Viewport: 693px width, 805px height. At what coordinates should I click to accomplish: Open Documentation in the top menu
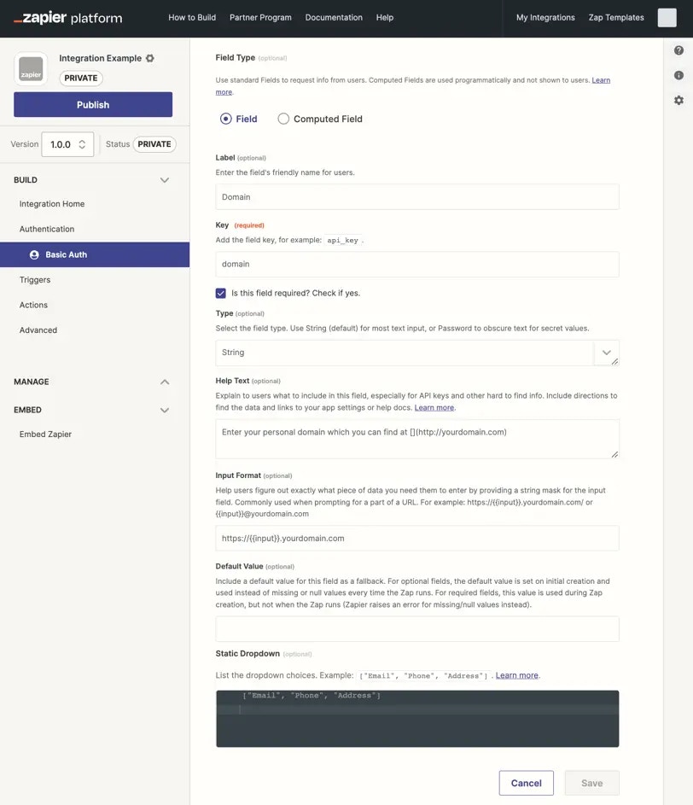pos(334,17)
